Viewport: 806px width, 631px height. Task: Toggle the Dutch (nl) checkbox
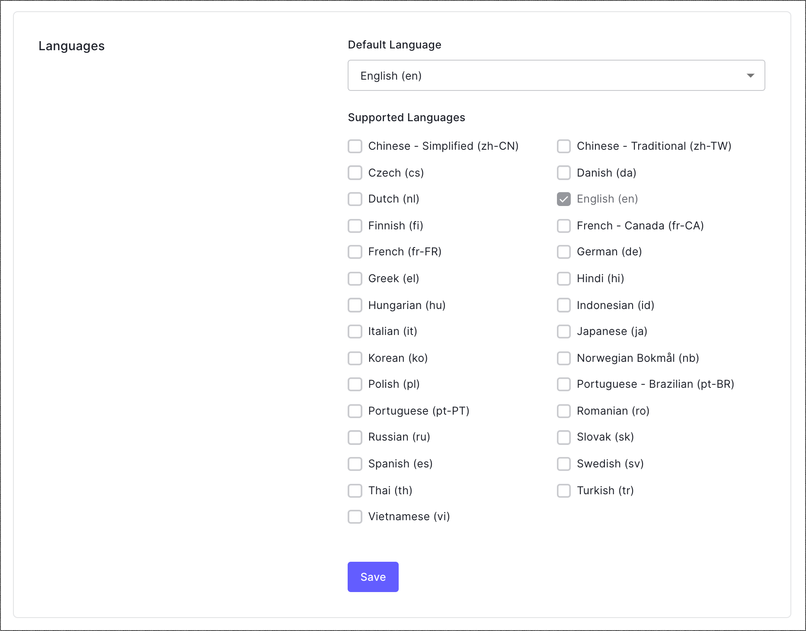coord(355,199)
